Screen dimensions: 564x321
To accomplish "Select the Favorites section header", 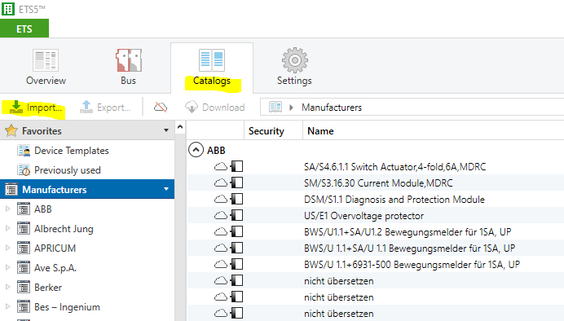I will pos(87,130).
